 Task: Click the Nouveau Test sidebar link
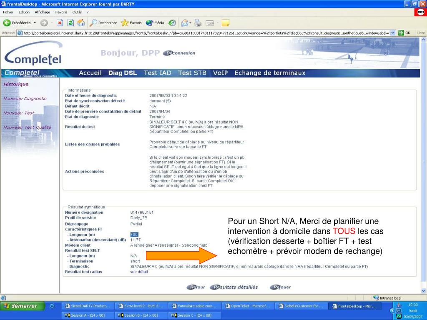(x=19, y=113)
